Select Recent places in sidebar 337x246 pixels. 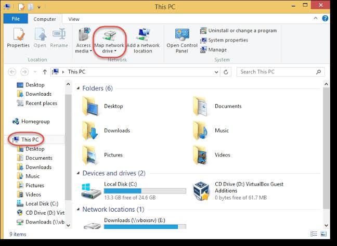point(37,103)
